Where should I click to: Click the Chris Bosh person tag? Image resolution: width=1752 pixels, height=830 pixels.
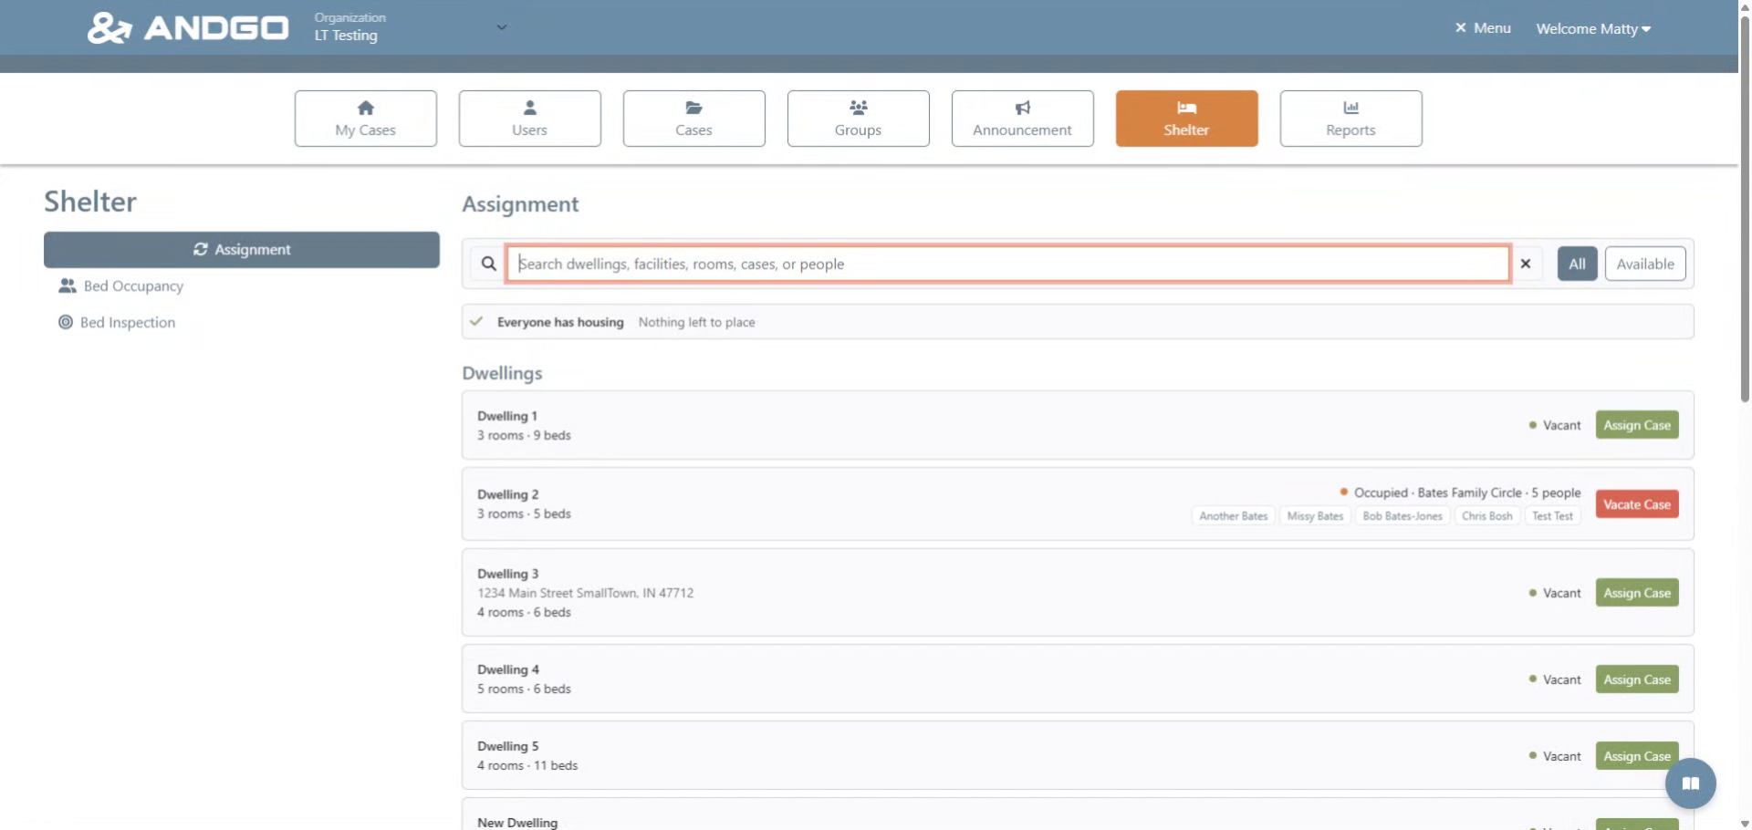coord(1487,516)
